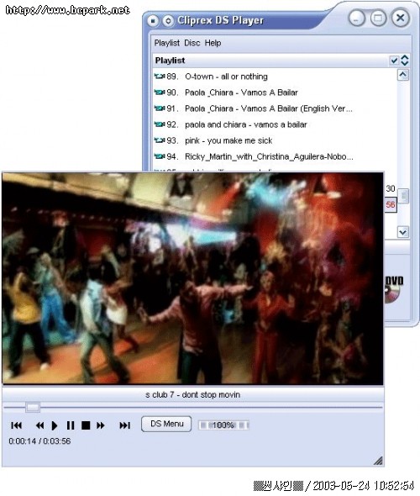Click the diamond-arrows button next to title
Screen dimensions: 420x496
point(168,21)
